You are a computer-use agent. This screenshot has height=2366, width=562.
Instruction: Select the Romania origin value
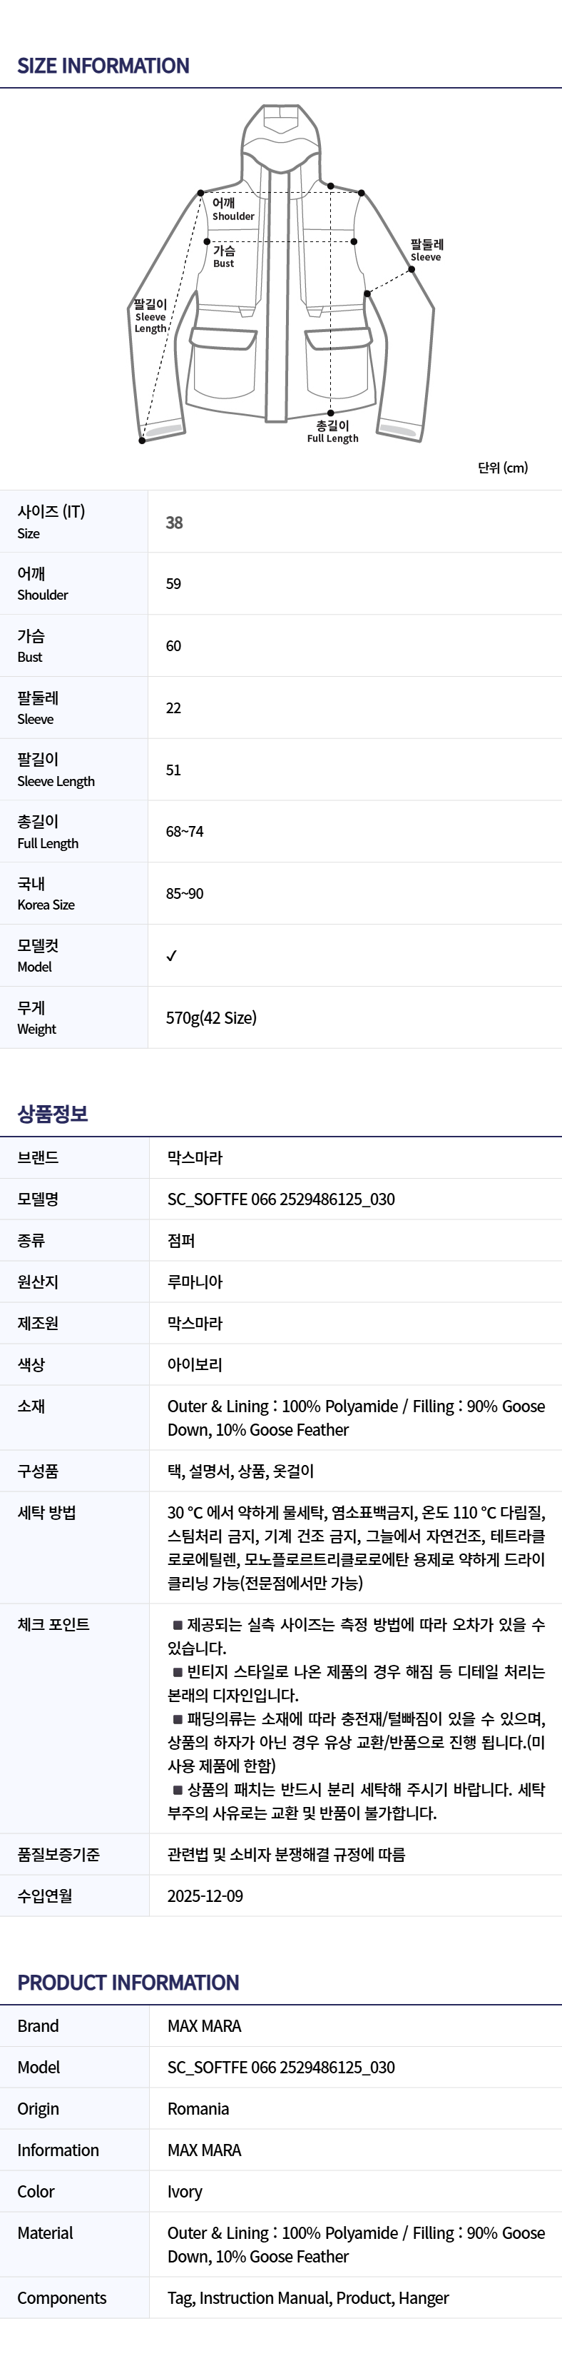pyautogui.click(x=198, y=2109)
